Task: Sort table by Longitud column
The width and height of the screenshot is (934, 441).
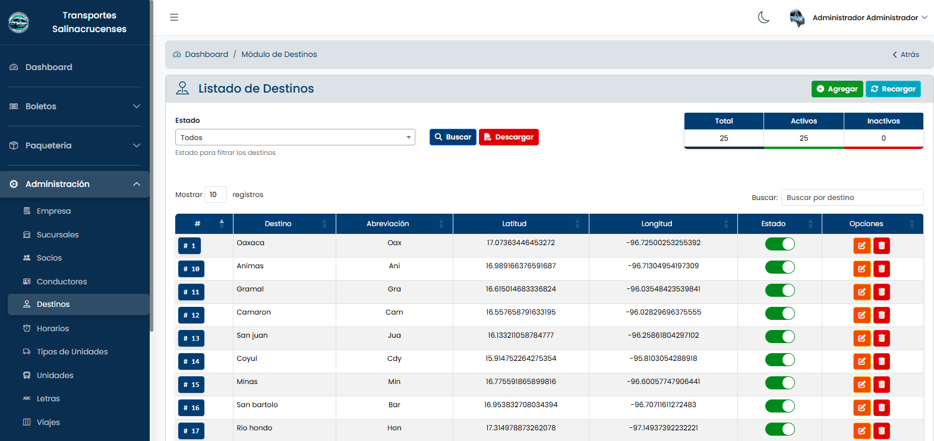Action: point(663,224)
